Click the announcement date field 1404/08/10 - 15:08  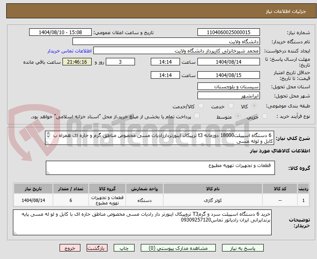pyautogui.click(x=60, y=32)
